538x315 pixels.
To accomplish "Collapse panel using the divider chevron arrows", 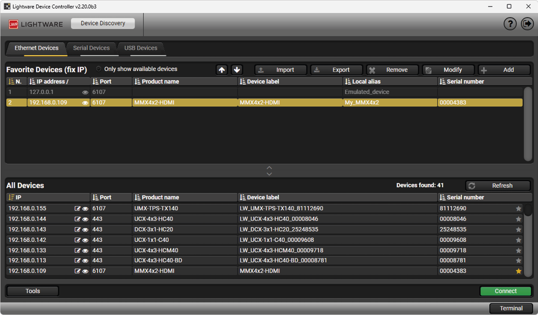I will click(x=269, y=171).
